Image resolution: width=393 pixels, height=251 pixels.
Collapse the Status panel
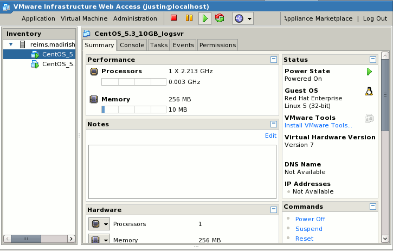(x=373, y=60)
